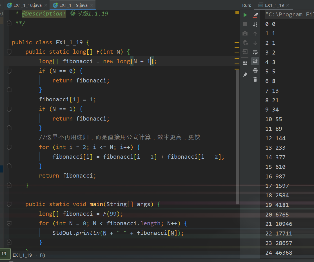The height and width of the screenshot is (262, 314).
Task: Fold the if (N == 0) block
Action: tap(9, 71)
